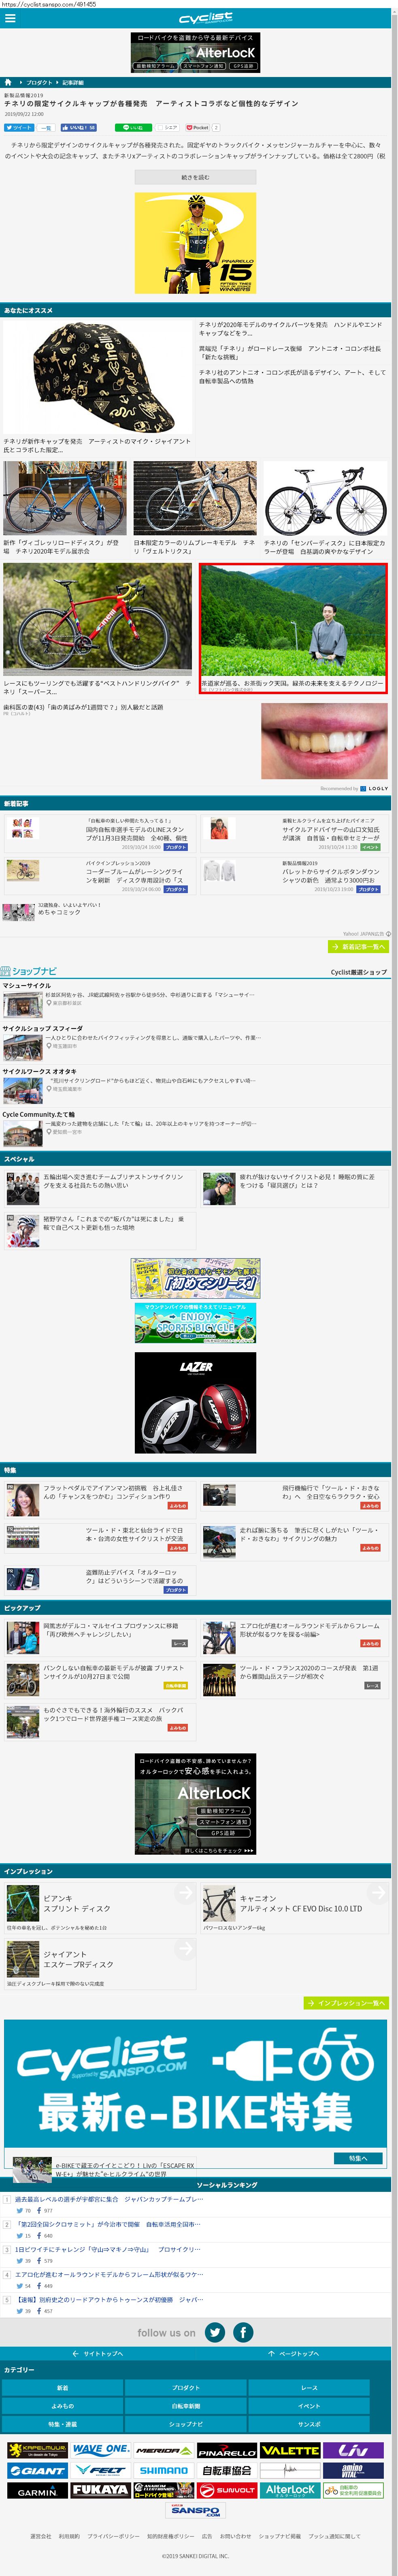Viewport: 398px width, 2576px height.
Task: Click the WAVE ONE brand logo
Action: point(100,2450)
